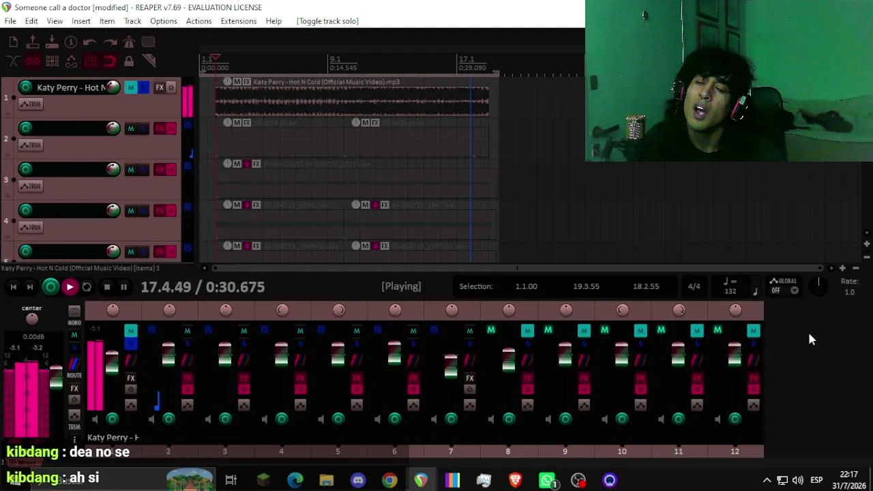
Task: Open FX chain for track 1 Katy Perry
Action: click(x=160, y=87)
